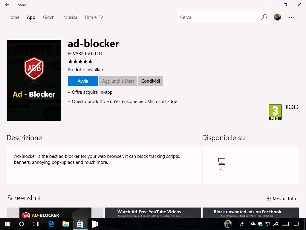The image size is (306, 230).
Task: Click the PC device icon
Action: [x=222, y=161]
